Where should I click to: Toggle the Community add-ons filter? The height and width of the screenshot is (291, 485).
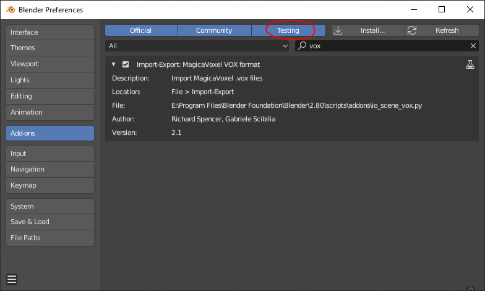point(214,30)
